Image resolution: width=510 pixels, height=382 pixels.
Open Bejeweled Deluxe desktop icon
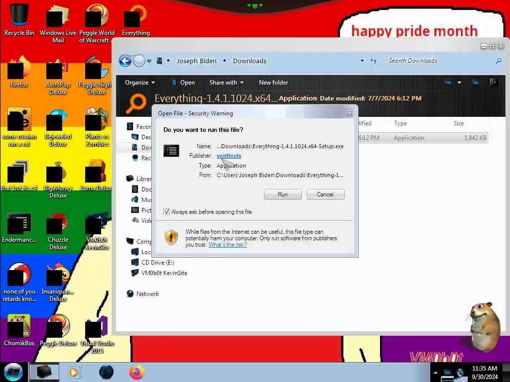tap(58, 127)
